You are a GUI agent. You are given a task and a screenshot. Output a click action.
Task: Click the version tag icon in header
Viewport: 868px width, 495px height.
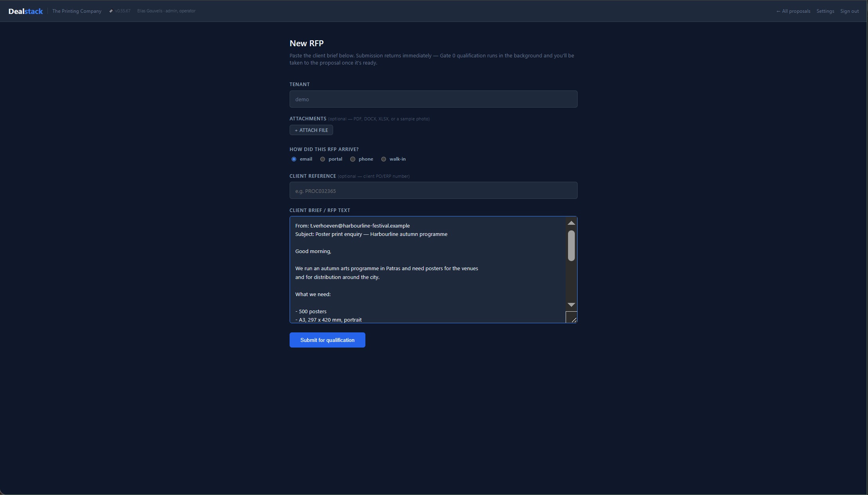(x=111, y=11)
